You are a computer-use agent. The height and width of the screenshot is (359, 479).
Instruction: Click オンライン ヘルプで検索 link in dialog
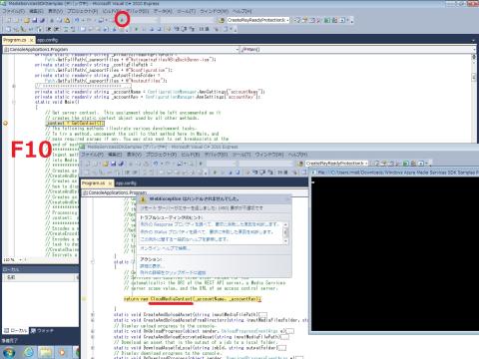(x=165, y=248)
